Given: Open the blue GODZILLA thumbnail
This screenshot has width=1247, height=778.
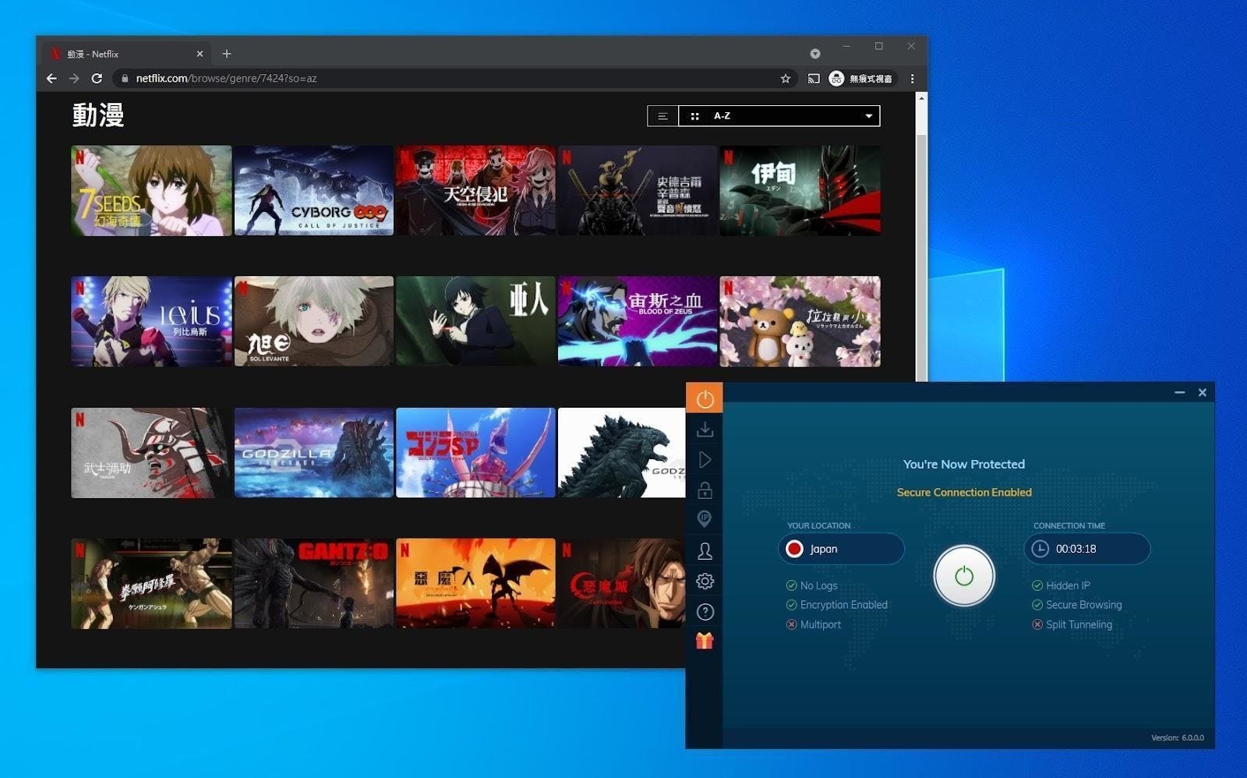Looking at the screenshot, I should coord(314,453).
